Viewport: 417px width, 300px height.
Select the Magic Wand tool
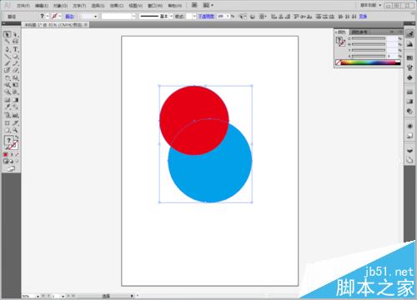pos(8,42)
